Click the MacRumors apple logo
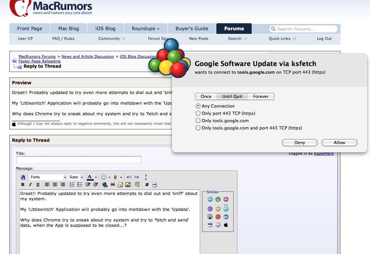The width and height of the screenshot is (370, 254). pos(20,8)
